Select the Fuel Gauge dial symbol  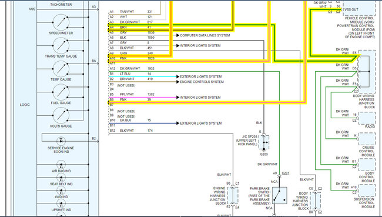[x=61, y=92]
